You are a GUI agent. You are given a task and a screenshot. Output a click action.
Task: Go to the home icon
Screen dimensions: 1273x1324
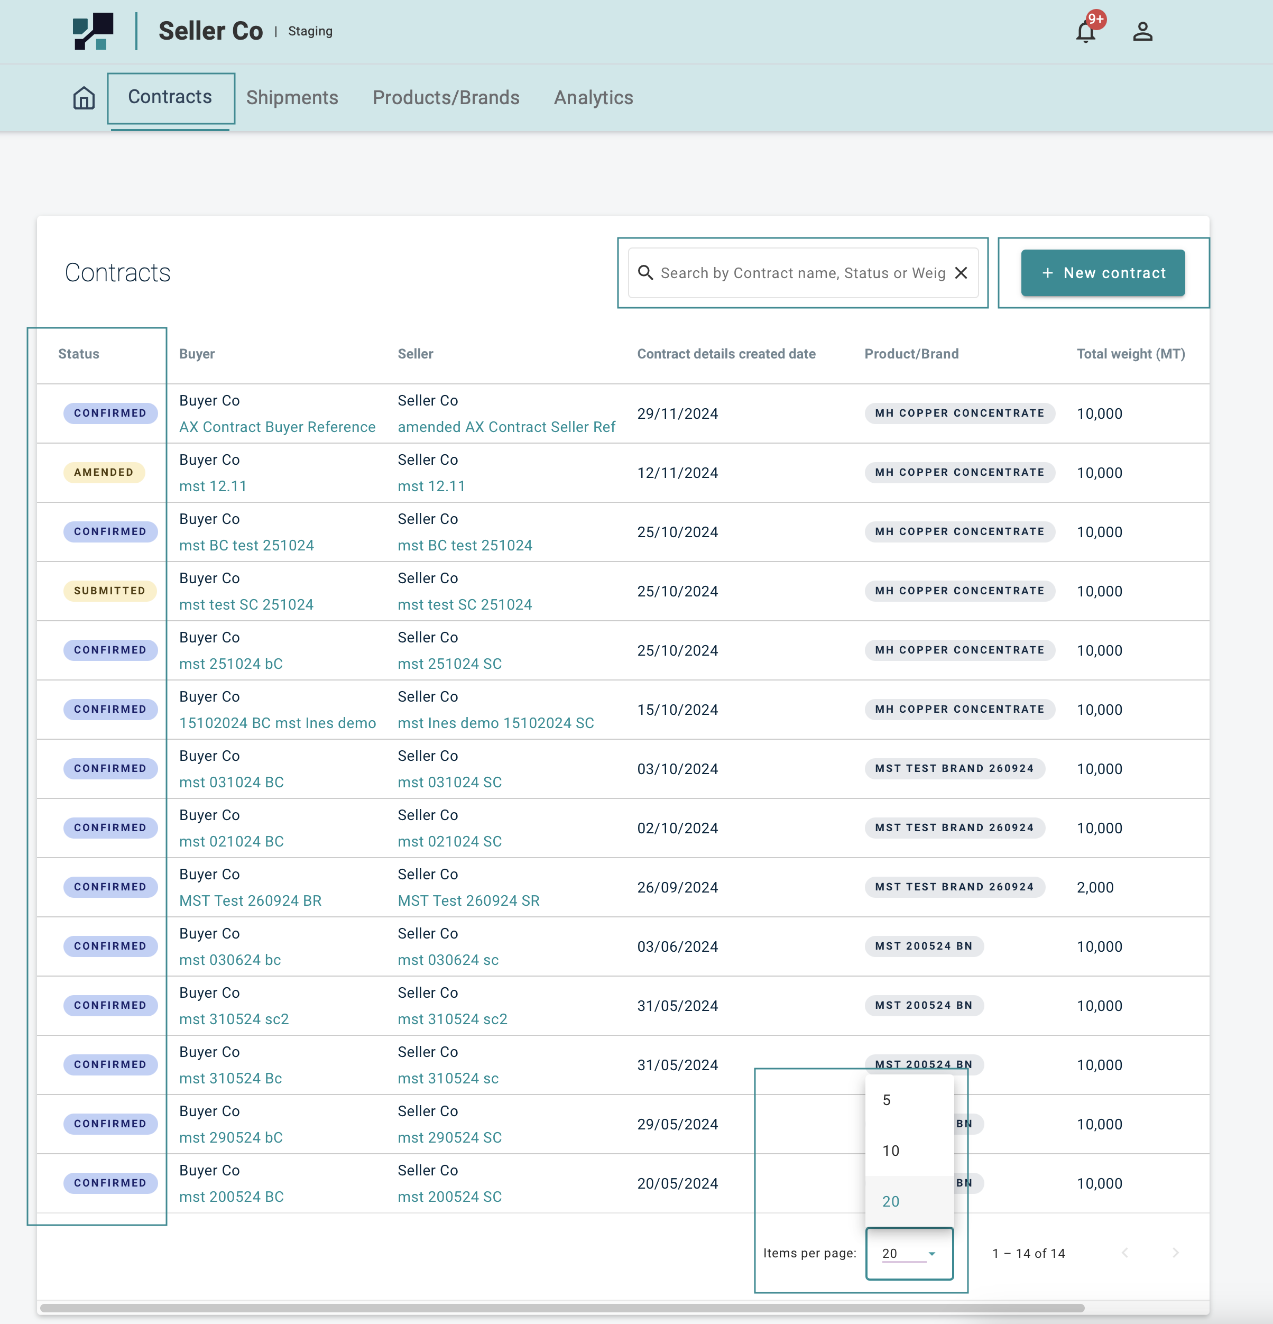click(84, 98)
